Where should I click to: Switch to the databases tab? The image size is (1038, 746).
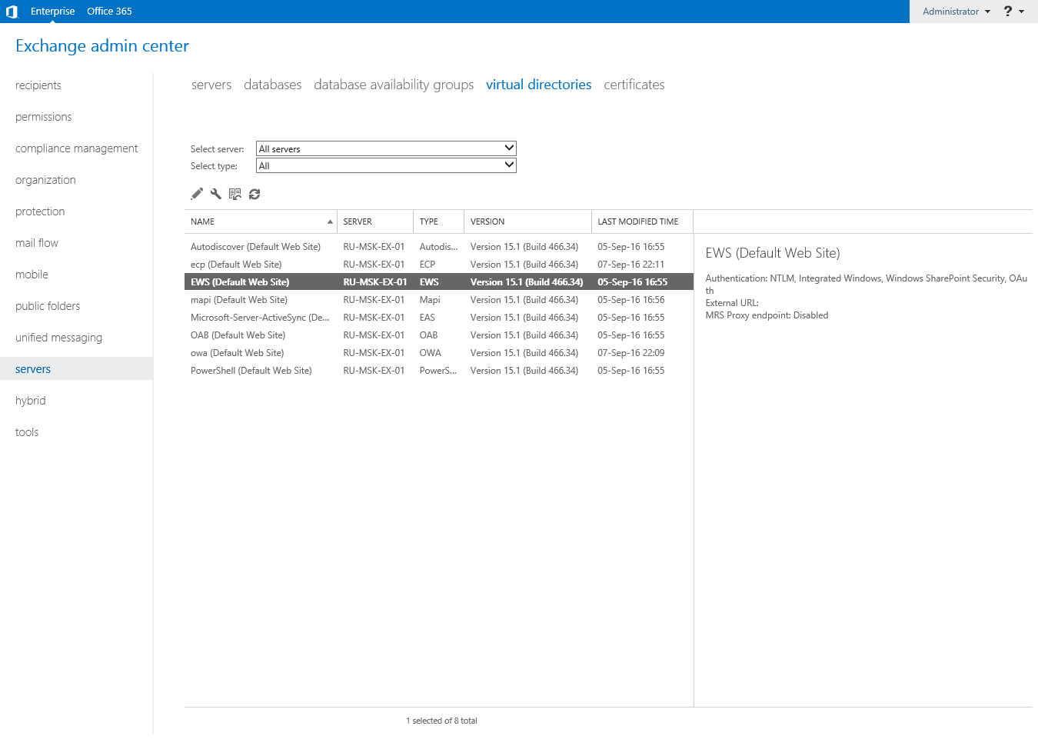coord(273,85)
